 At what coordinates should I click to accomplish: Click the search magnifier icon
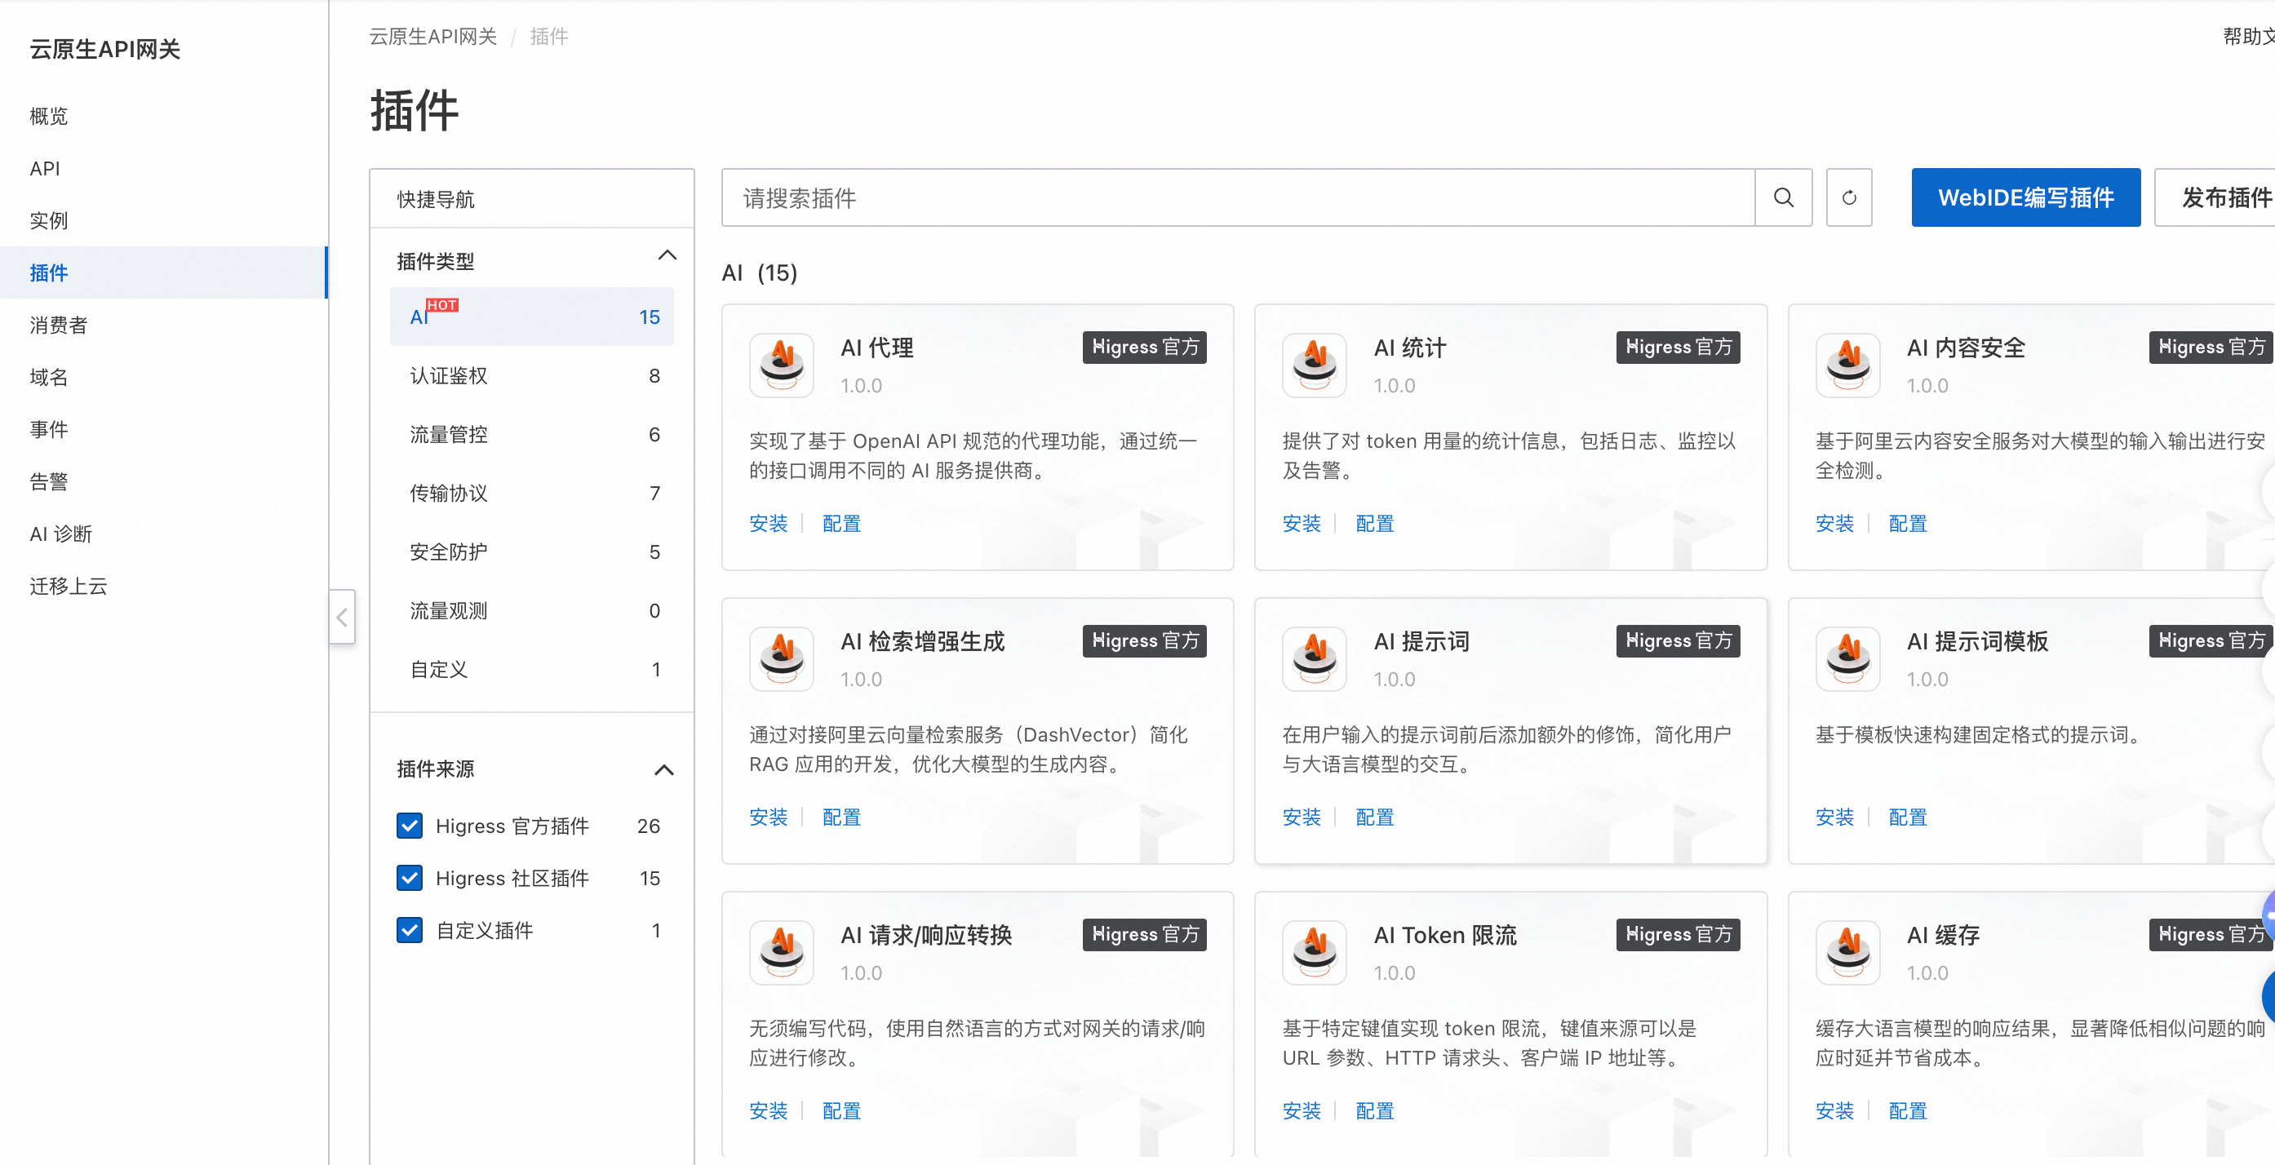(1782, 198)
